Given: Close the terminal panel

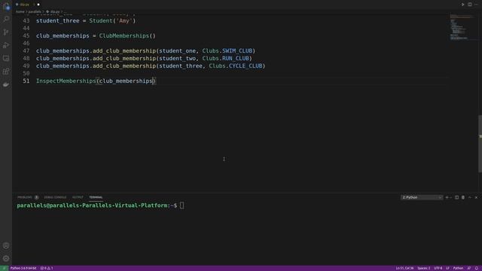Looking at the screenshot, I should [476, 197].
